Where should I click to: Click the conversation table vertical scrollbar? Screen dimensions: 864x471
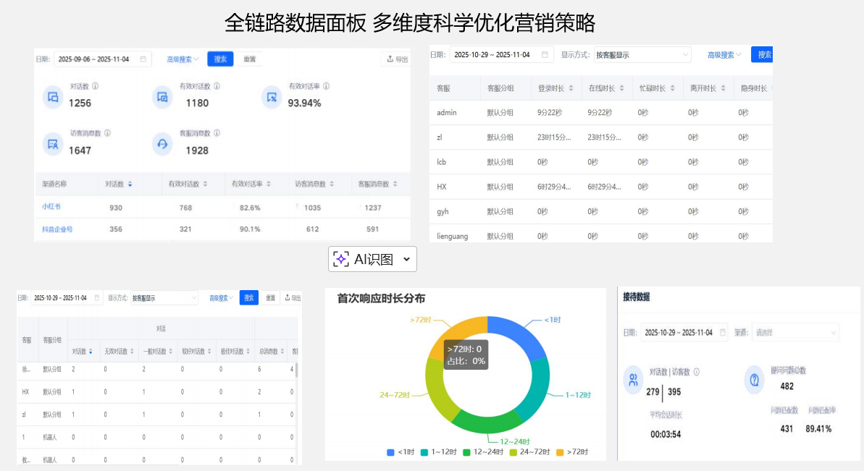point(297,370)
